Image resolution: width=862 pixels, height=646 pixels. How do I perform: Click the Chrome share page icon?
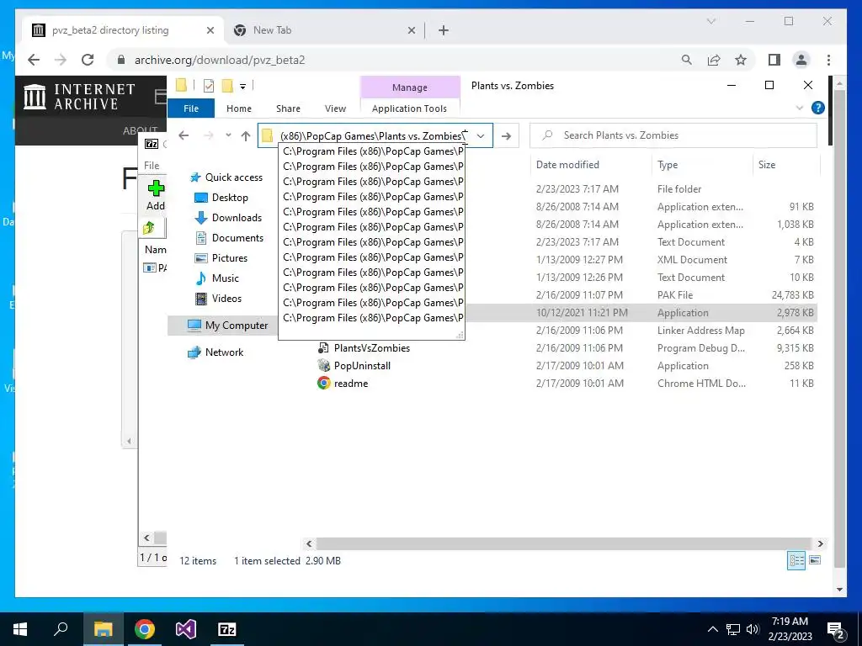(714, 60)
